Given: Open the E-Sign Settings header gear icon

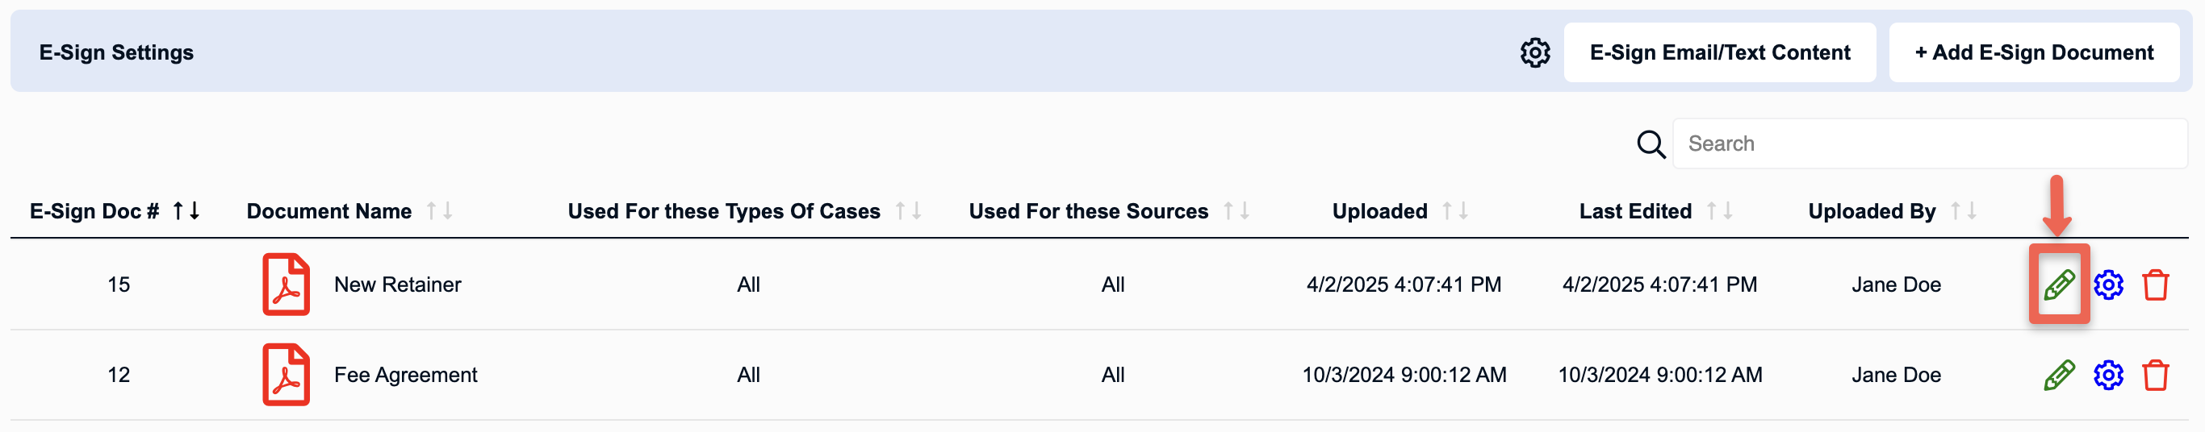Looking at the screenshot, I should pos(1535,53).
